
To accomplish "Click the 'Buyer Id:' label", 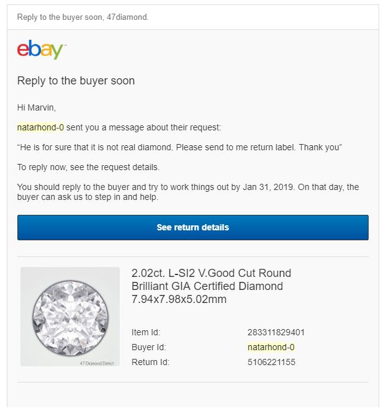I will [x=149, y=347].
